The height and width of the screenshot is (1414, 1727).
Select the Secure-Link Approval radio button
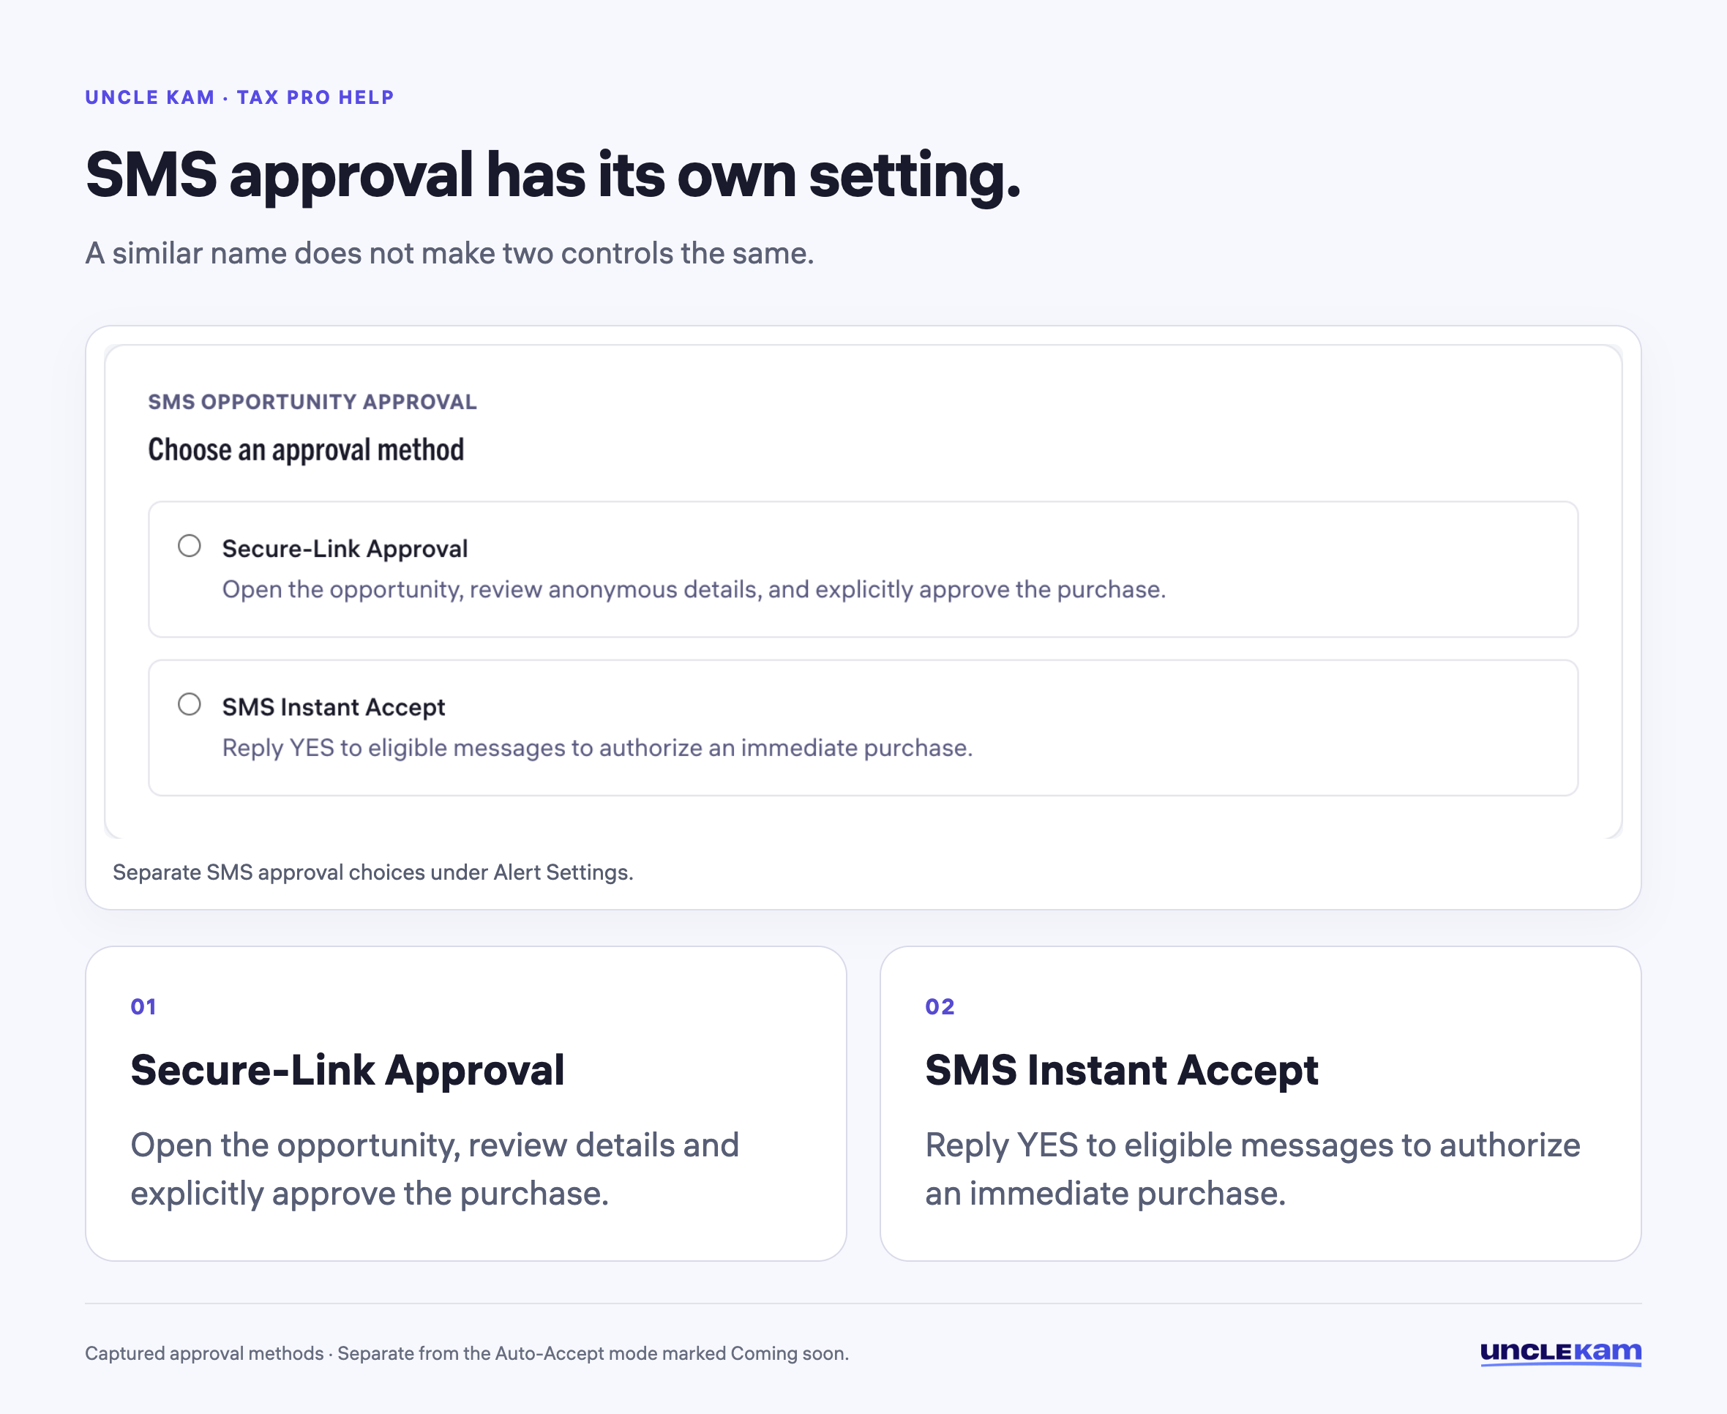coord(189,545)
